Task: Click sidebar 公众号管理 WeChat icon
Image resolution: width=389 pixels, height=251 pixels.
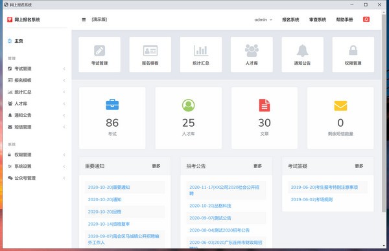Action: pyautogui.click(x=10, y=178)
